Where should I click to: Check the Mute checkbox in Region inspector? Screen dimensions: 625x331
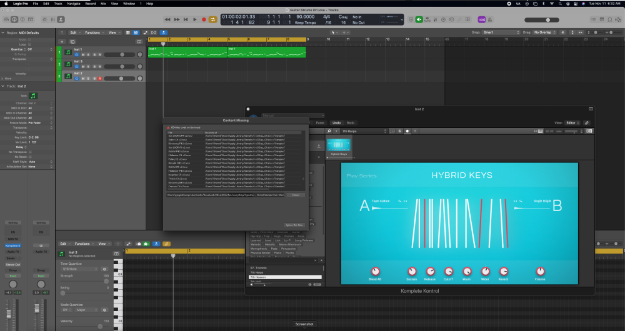pyautogui.click(x=29, y=40)
